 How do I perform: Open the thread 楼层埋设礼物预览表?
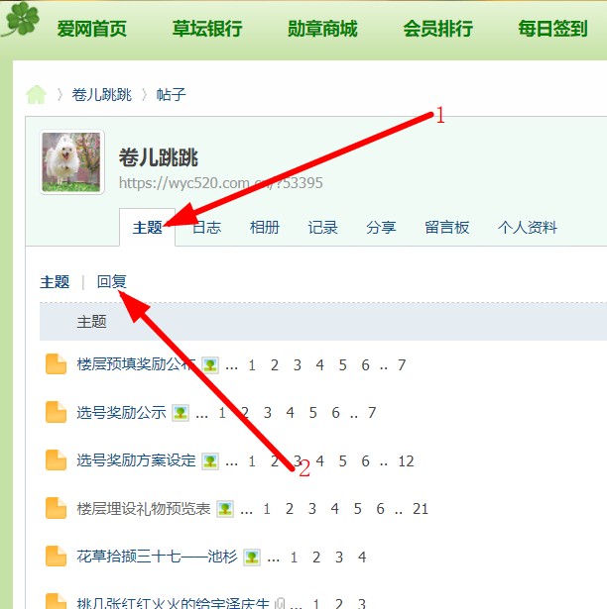click(x=144, y=509)
